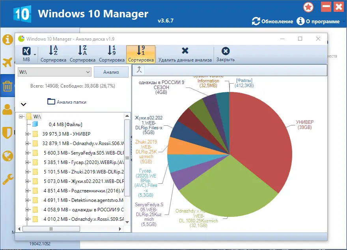Open the shield Security sidebar icon
347x250 pixels.
pyautogui.click(x=7, y=133)
